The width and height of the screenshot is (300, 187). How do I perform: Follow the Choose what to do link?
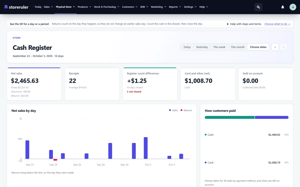coord(277,24)
